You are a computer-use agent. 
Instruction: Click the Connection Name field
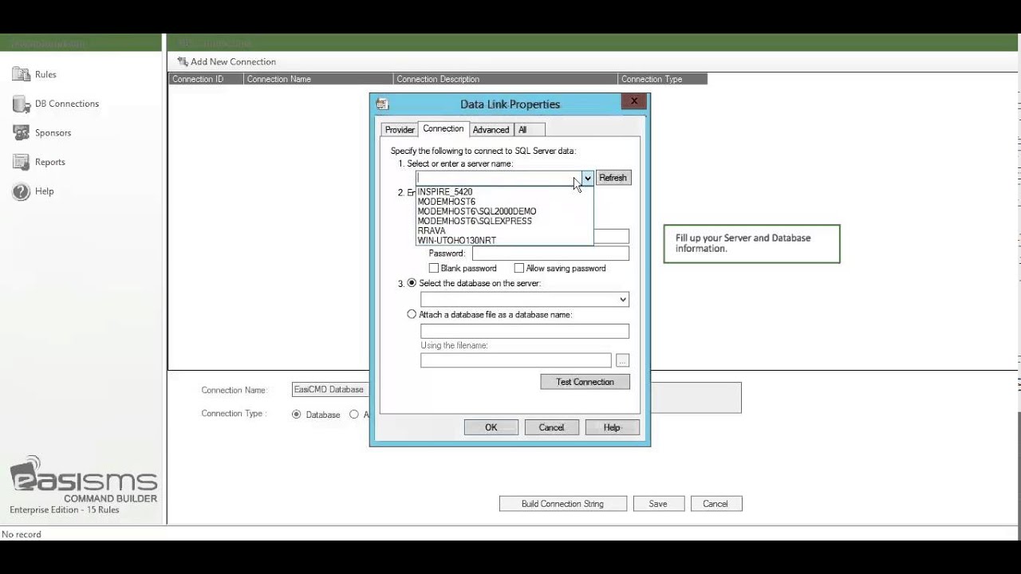click(x=329, y=390)
